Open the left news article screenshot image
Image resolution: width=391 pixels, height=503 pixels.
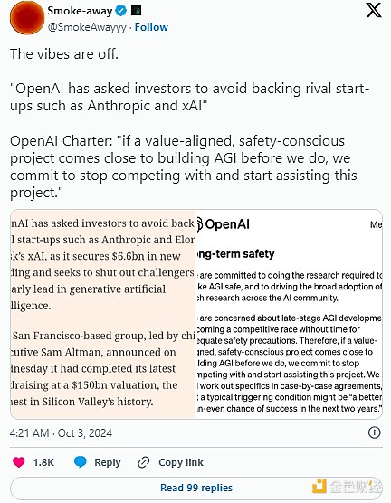(103, 314)
